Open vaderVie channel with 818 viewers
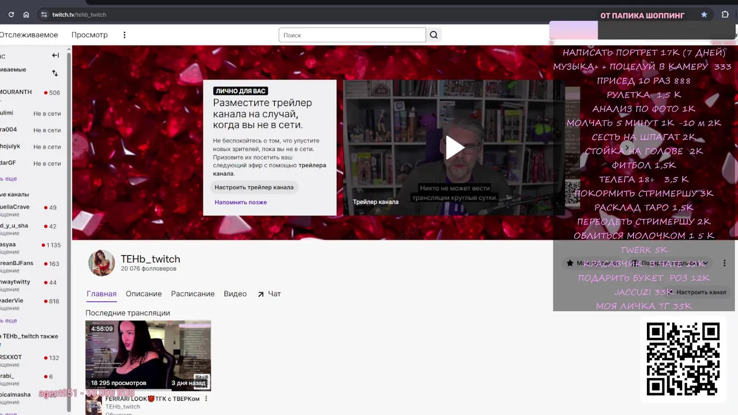 pos(32,304)
